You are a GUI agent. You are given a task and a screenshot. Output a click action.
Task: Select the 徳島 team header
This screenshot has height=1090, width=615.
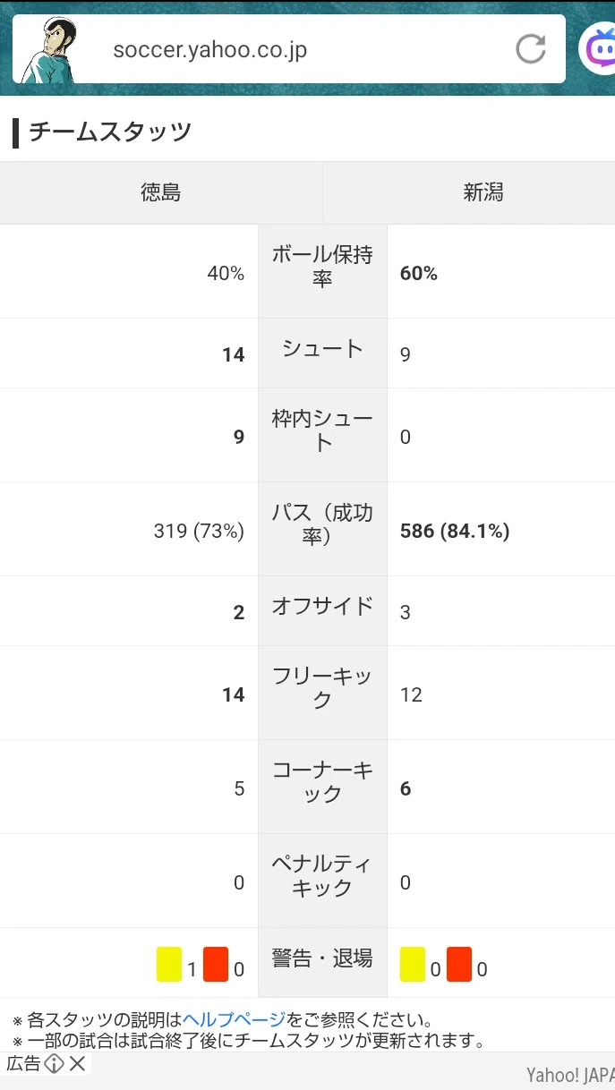click(161, 192)
